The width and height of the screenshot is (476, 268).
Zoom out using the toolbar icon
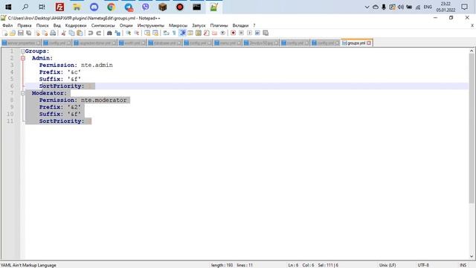click(137, 33)
